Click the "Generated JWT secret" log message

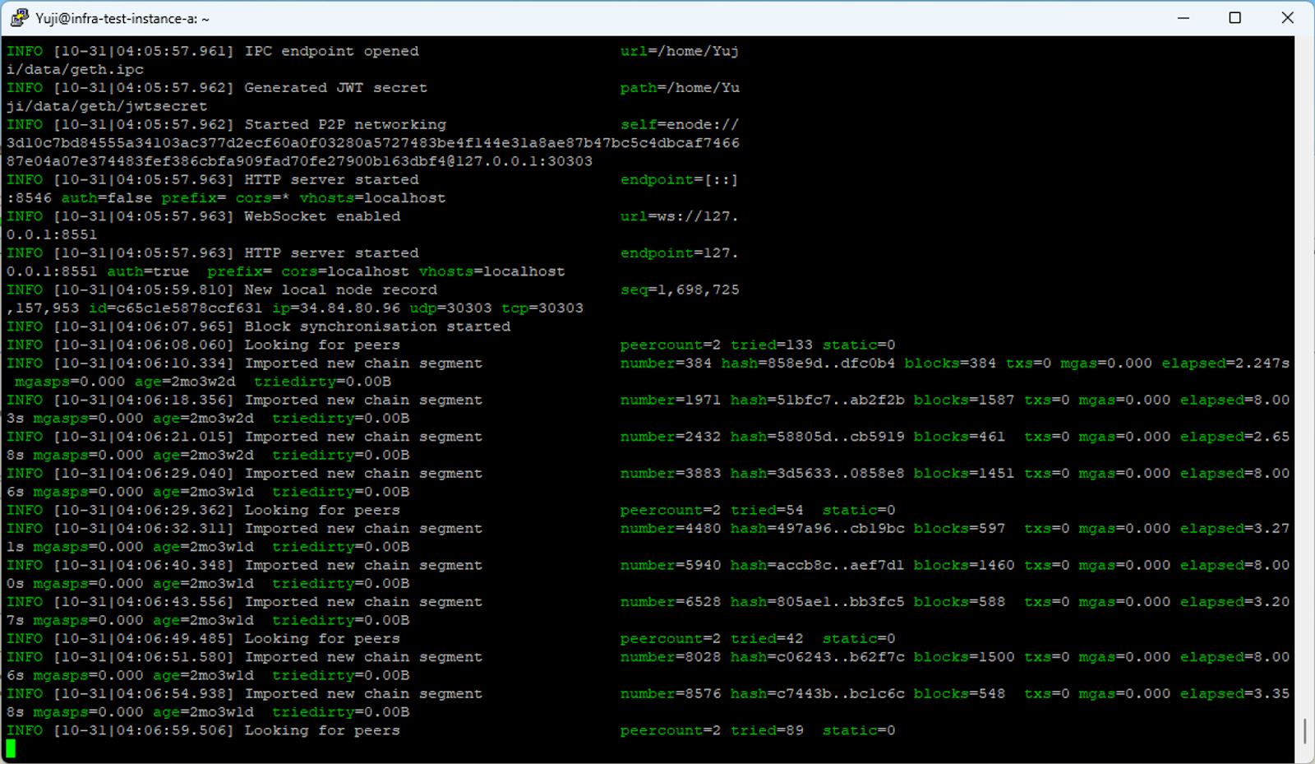coord(335,88)
